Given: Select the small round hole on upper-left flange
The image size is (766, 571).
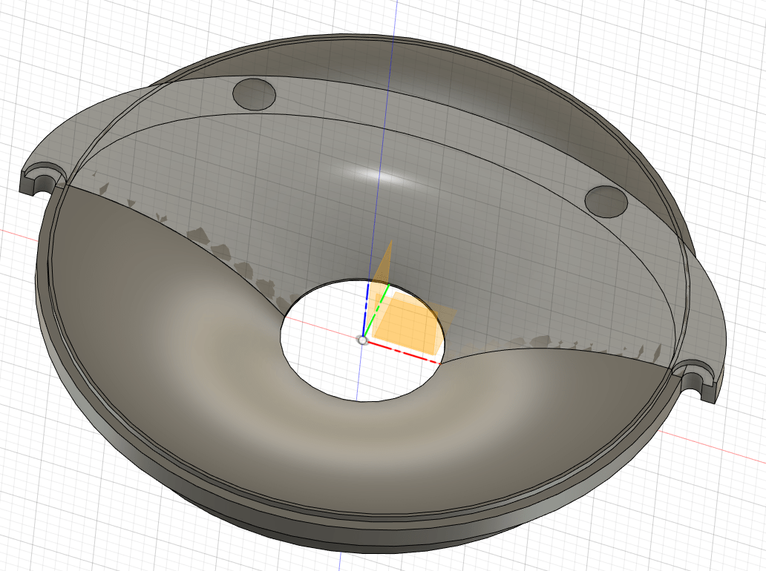Looking at the screenshot, I should [x=254, y=93].
